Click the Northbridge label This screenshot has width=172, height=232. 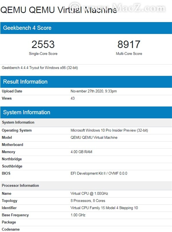(x=12, y=159)
